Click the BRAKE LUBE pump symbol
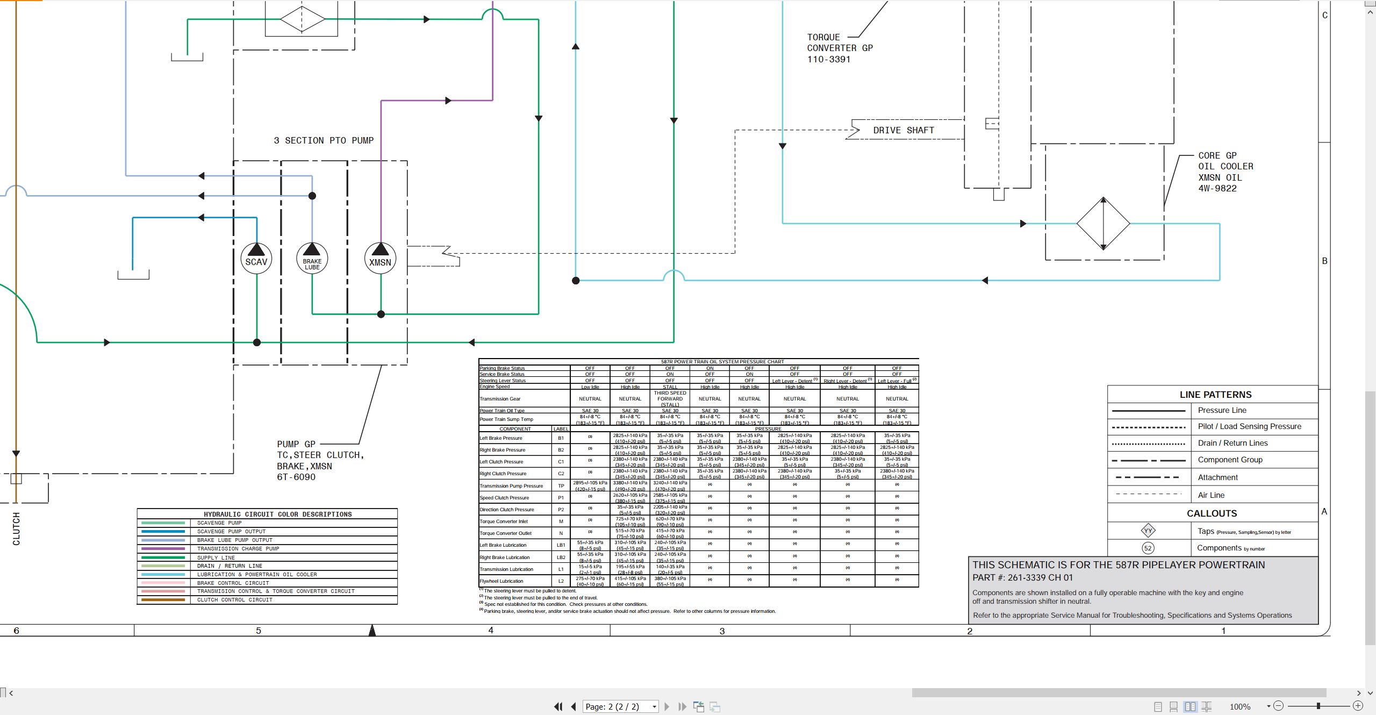This screenshot has width=1376, height=715. (312, 259)
